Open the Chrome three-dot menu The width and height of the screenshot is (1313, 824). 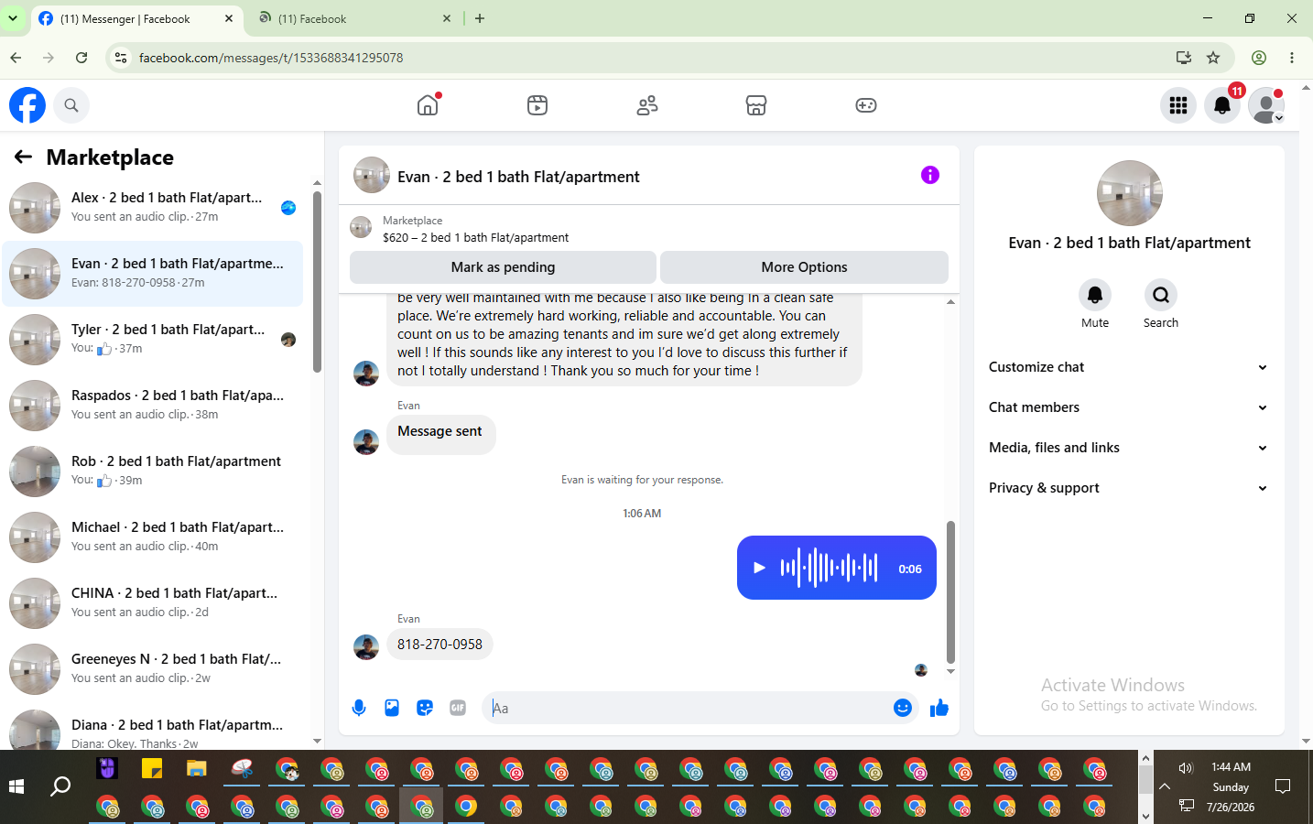point(1292,58)
